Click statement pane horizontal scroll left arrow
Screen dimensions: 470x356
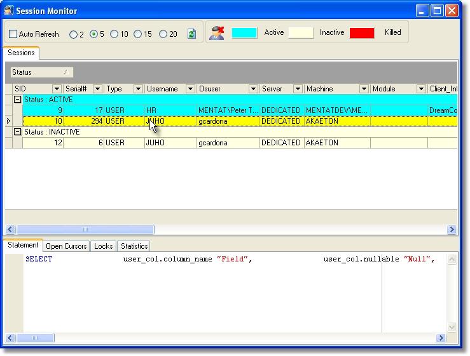pos(10,338)
